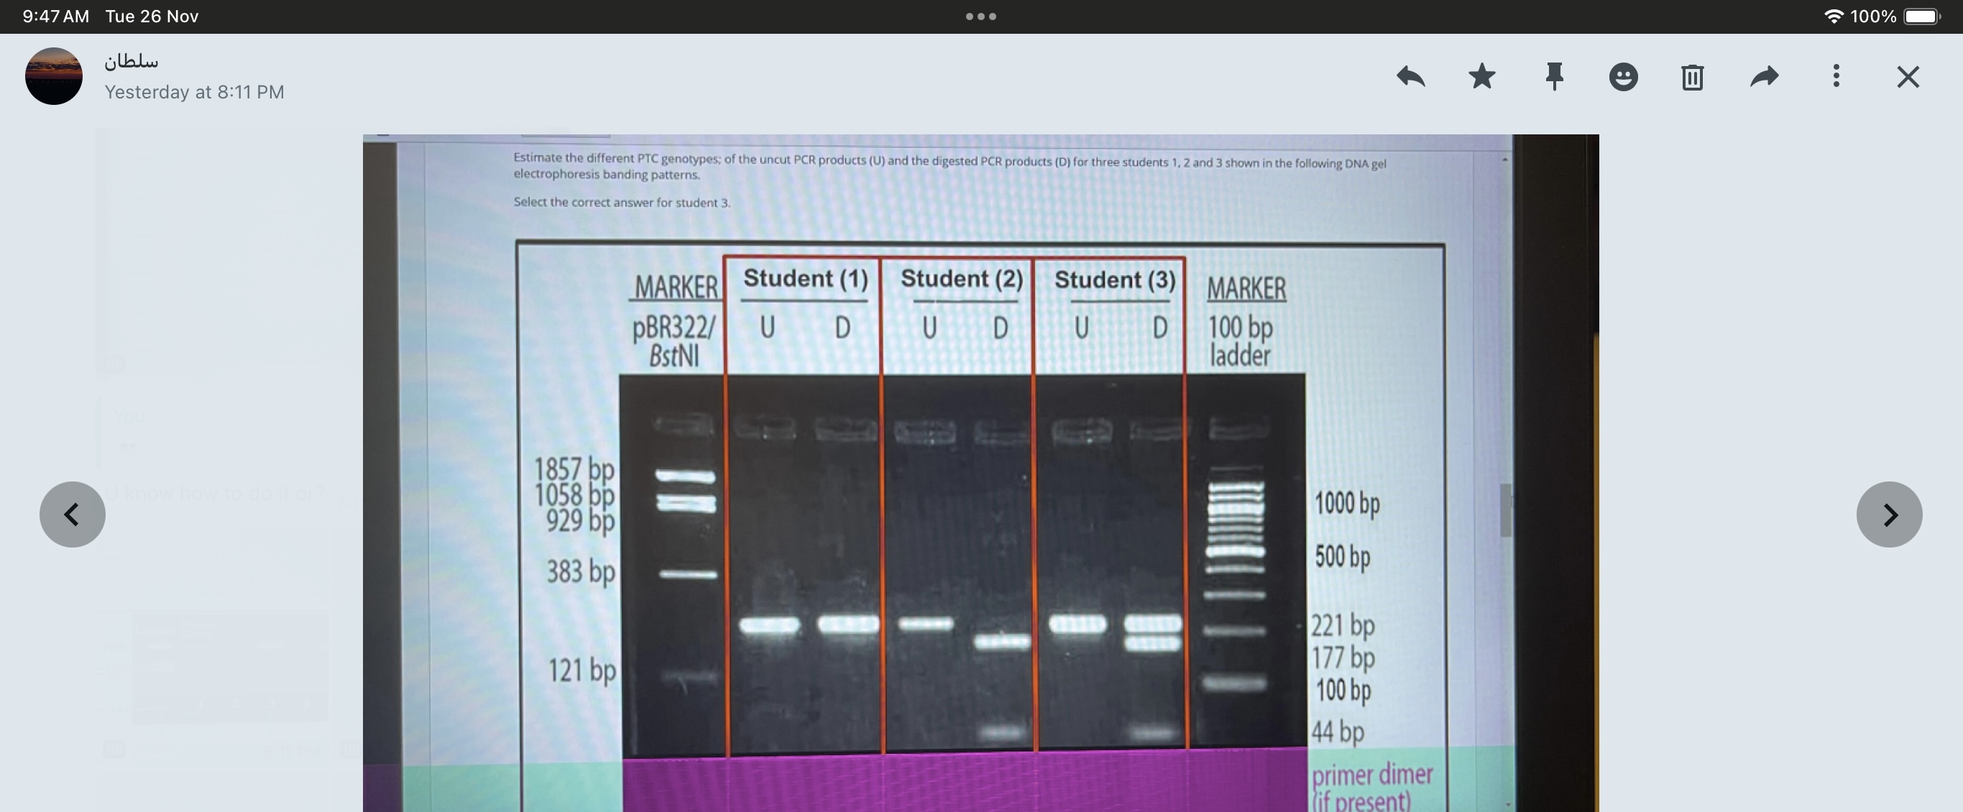Viewport: 1963px width, 812px height.
Task: Go to the previous image
Action: pos(73,515)
